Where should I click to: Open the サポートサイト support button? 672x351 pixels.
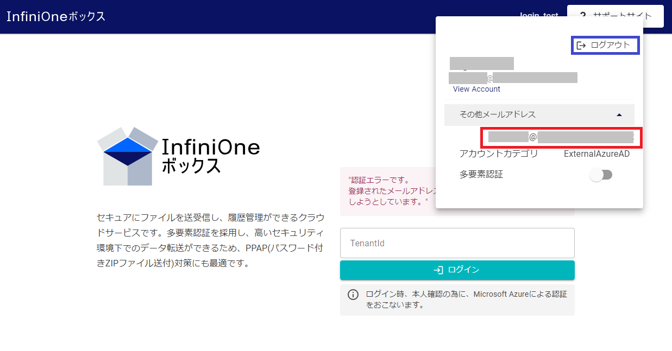pyautogui.click(x=615, y=16)
